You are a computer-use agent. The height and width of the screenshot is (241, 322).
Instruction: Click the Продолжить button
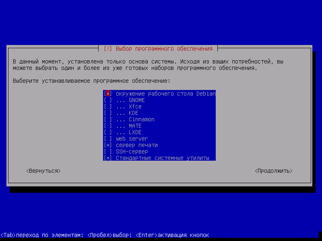point(274,171)
